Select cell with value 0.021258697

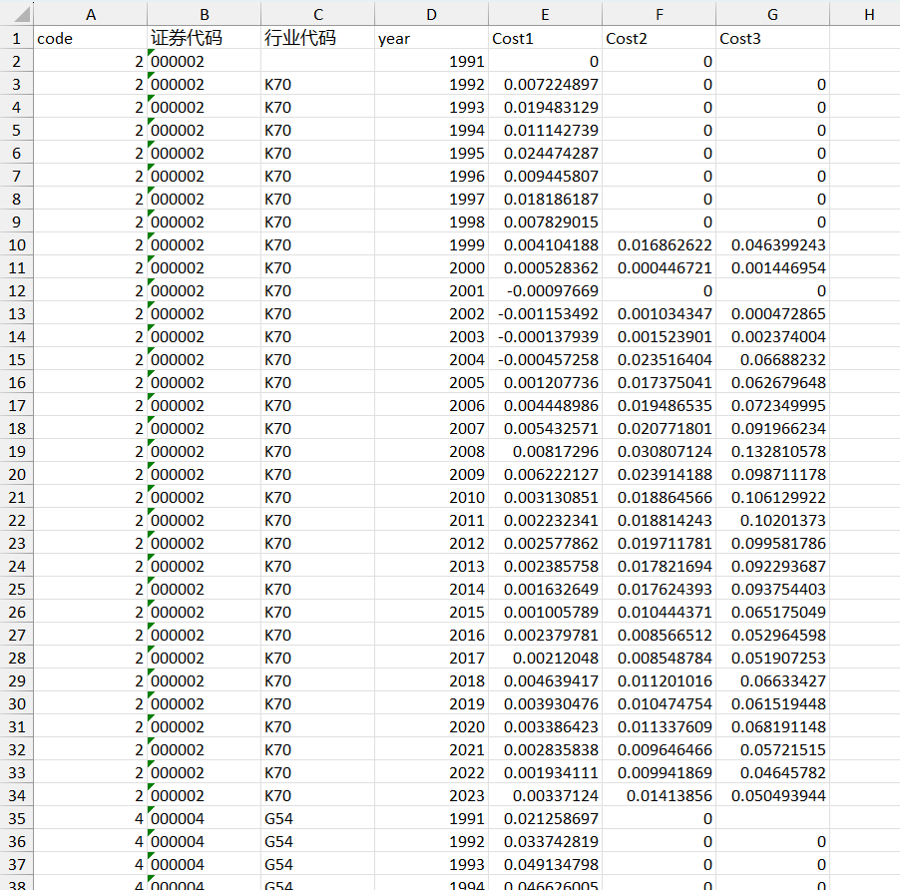click(545, 819)
